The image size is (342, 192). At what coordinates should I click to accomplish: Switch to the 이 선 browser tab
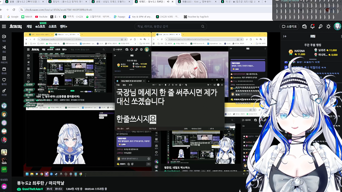coord(241,2)
